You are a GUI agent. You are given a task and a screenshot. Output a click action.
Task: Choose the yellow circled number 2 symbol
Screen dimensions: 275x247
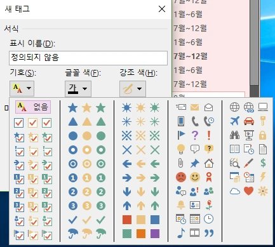coord(87,192)
